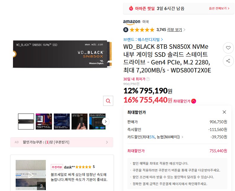Open image zoom magnifier icon

pos(108,101)
